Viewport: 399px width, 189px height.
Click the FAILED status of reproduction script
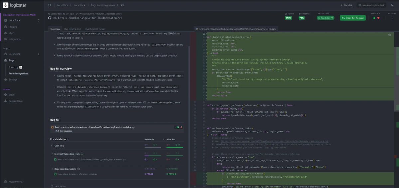point(149,174)
